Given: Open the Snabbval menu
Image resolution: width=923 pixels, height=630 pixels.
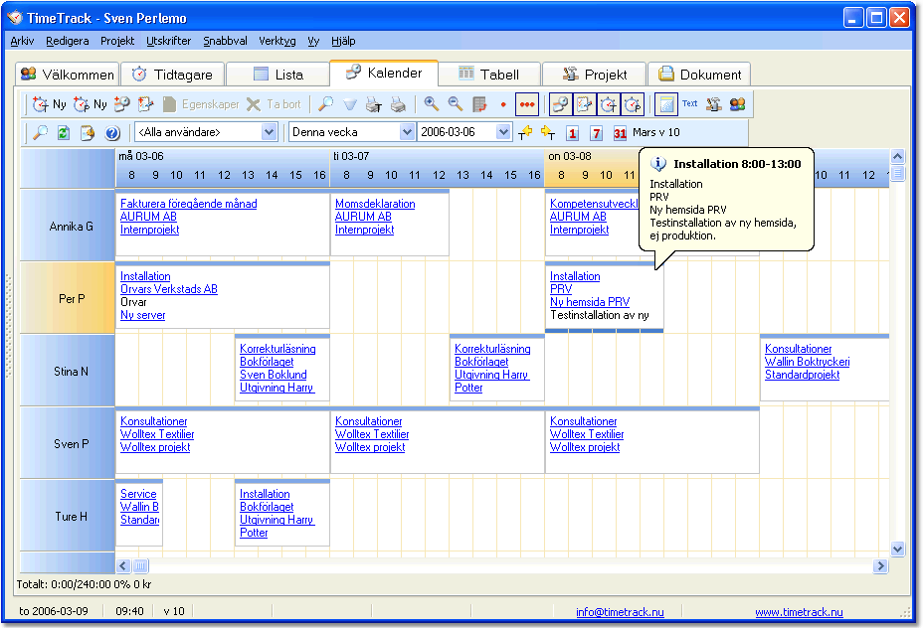Looking at the screenshot, I should (x=225, y=41).
